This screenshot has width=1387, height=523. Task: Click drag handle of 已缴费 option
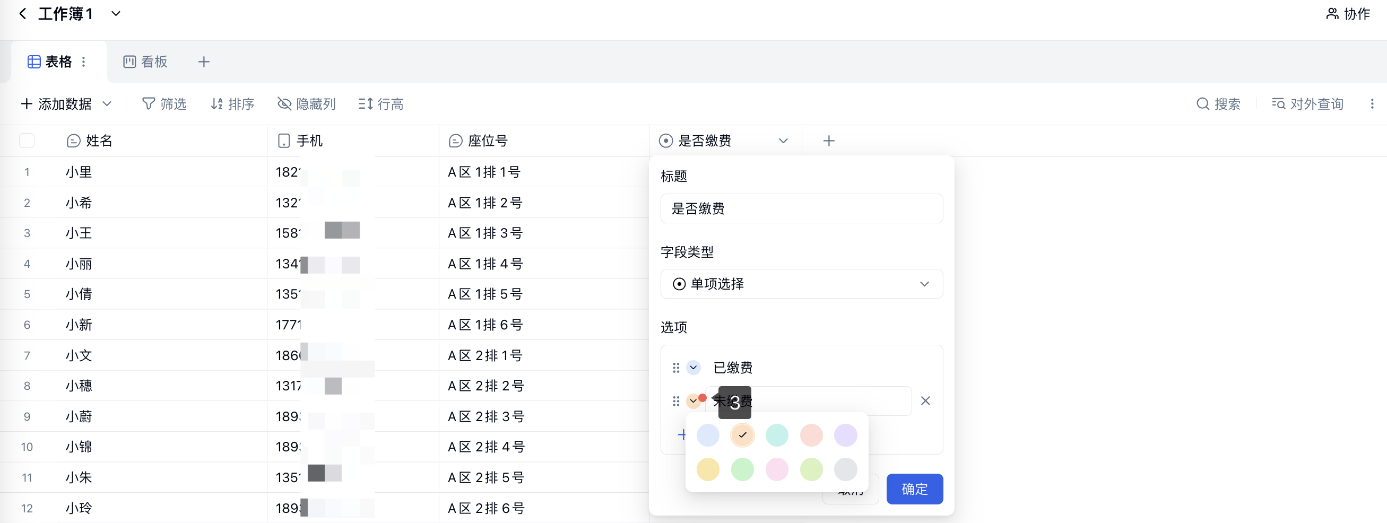(x=677, y=368)
